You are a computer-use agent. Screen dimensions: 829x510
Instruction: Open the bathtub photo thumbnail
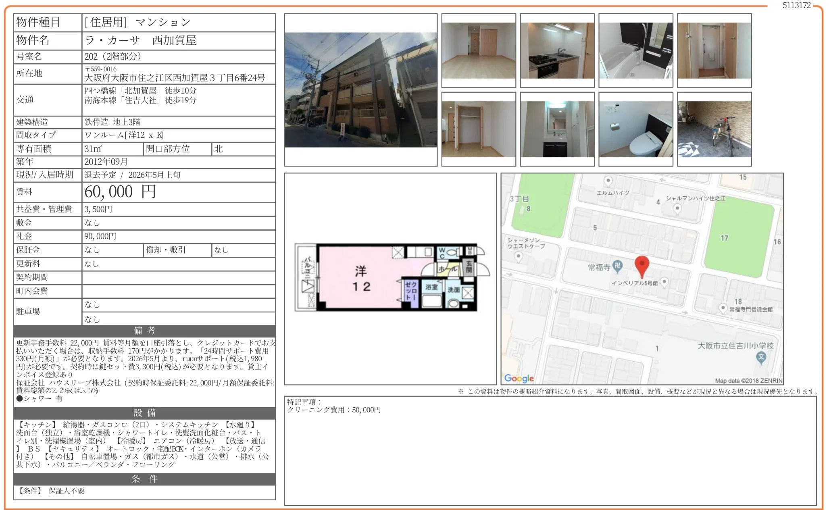(635, 50)
